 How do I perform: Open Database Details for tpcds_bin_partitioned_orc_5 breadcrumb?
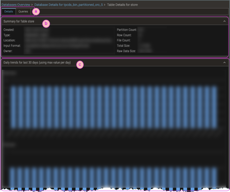point(68,5)
